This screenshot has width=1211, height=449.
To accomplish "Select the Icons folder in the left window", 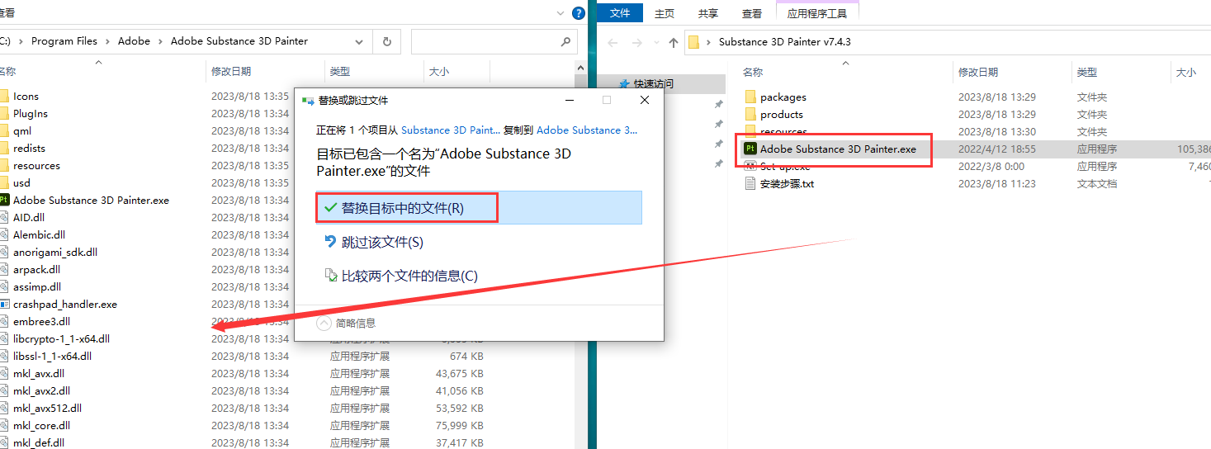I will point(26,97).
